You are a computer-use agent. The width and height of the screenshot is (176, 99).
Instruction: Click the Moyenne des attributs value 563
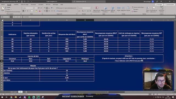[67, 51]
